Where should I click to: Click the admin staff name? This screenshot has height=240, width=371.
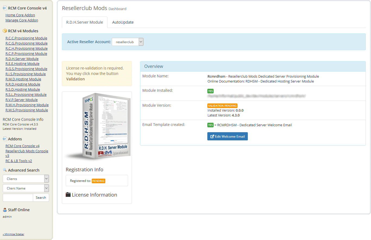(x=7, y=217)
